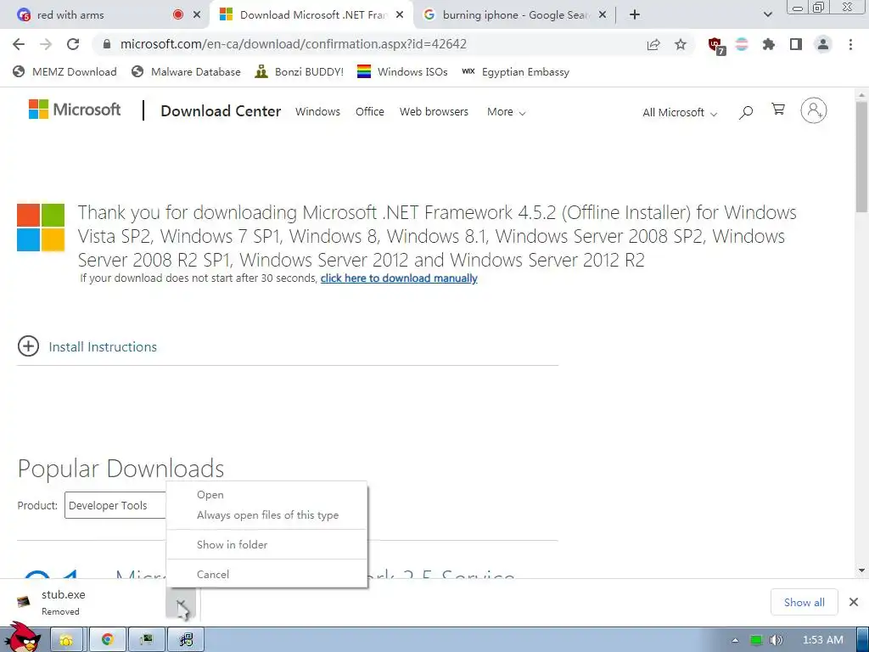Image resolution: width=869 pixels, height=652 pixels.
Task: Open a new browser tab
Action: pyautogui.click(x=635, y=15)
